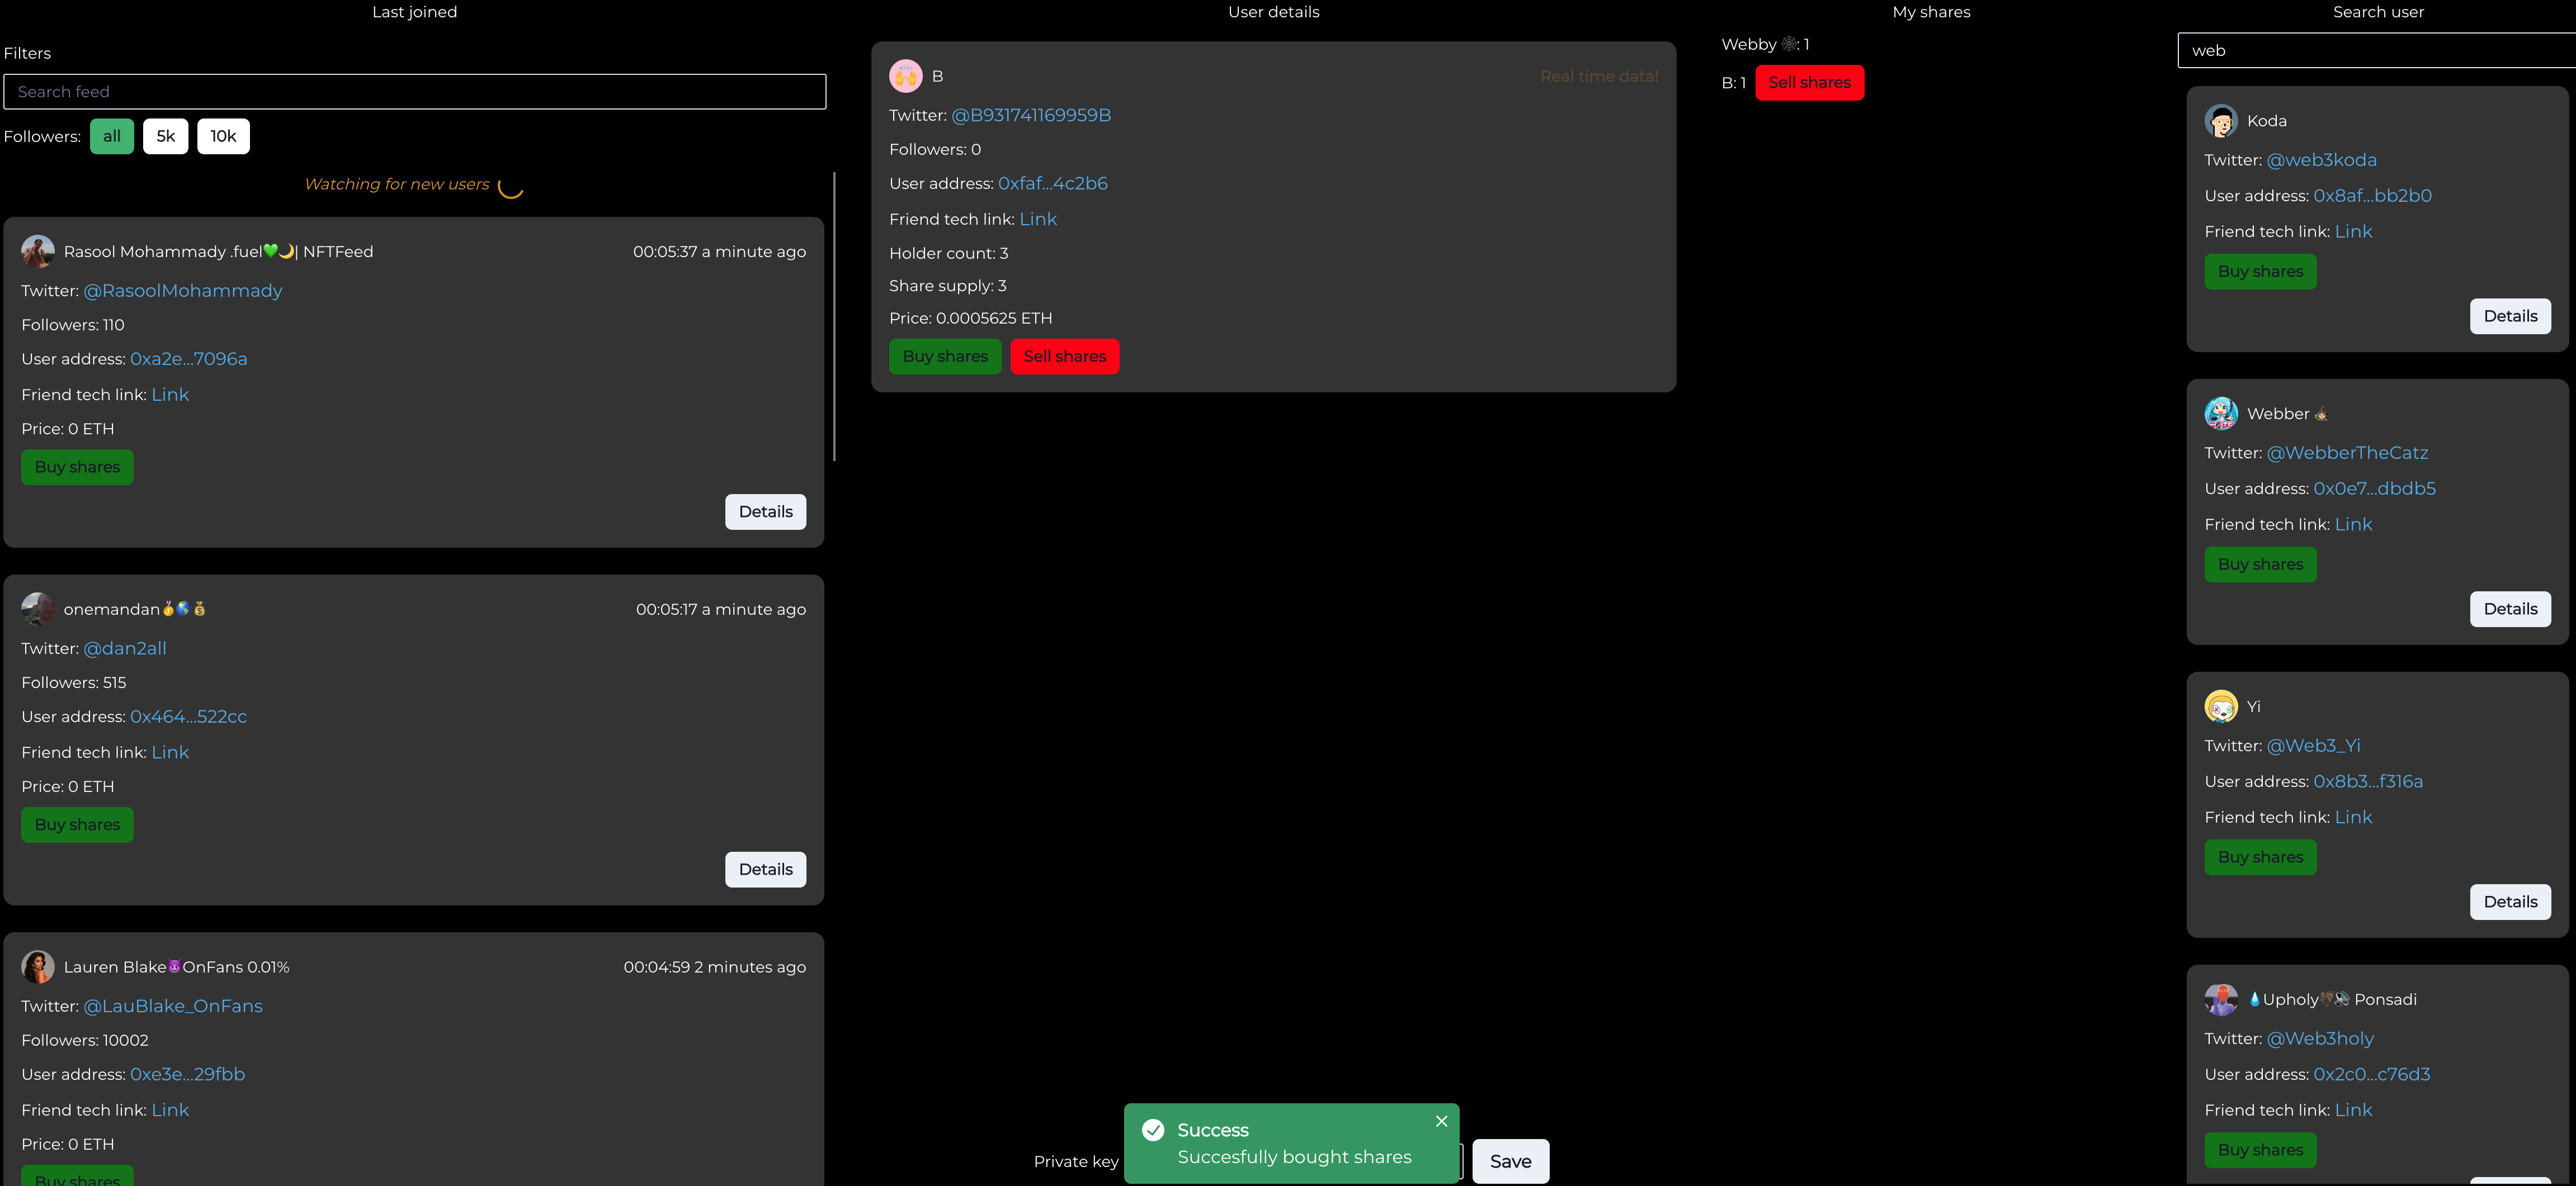This screenshot has height=1186, width=2576.
Task: Sell shares of B in My shares
Action: click(x=1809, y=83)
